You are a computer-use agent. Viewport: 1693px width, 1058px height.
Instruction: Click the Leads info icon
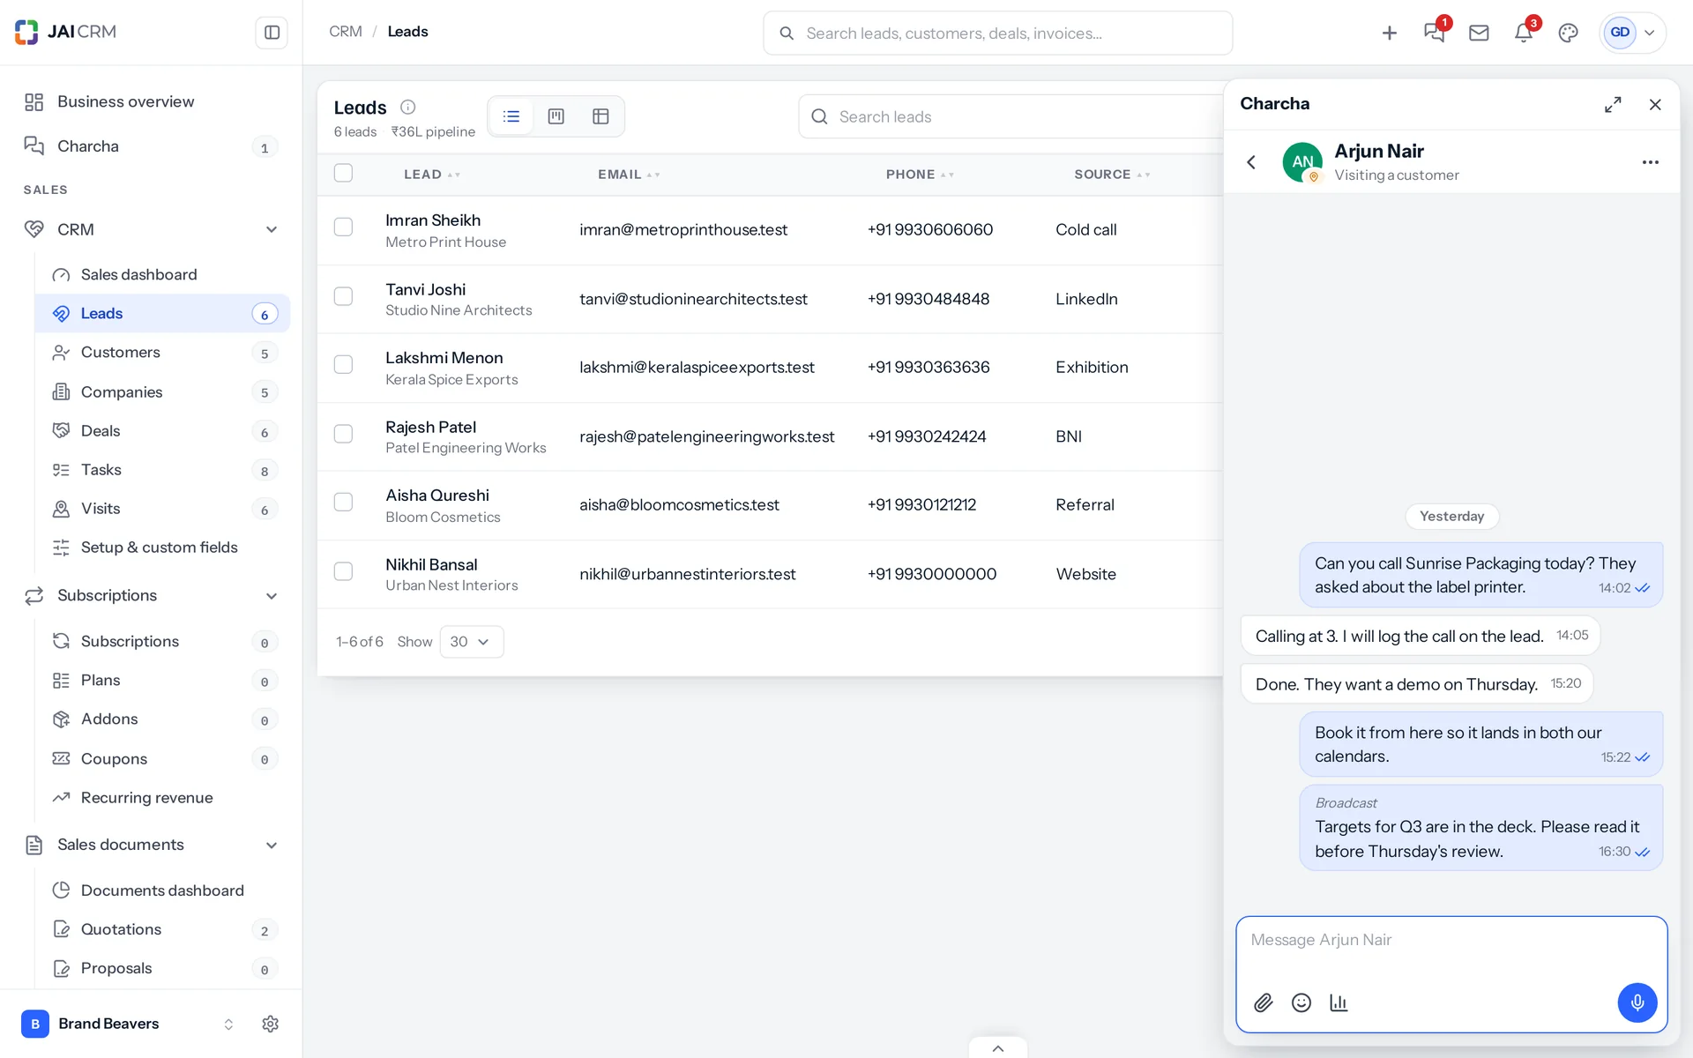tap(407, 107)
